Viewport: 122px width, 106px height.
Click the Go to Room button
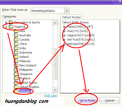click(x=88, y=100)
